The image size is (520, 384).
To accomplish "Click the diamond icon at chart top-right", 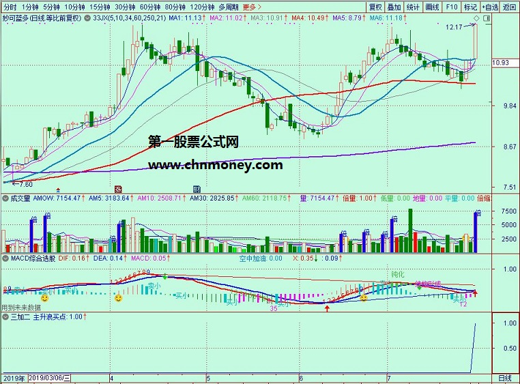I will [x=477, y=18].
